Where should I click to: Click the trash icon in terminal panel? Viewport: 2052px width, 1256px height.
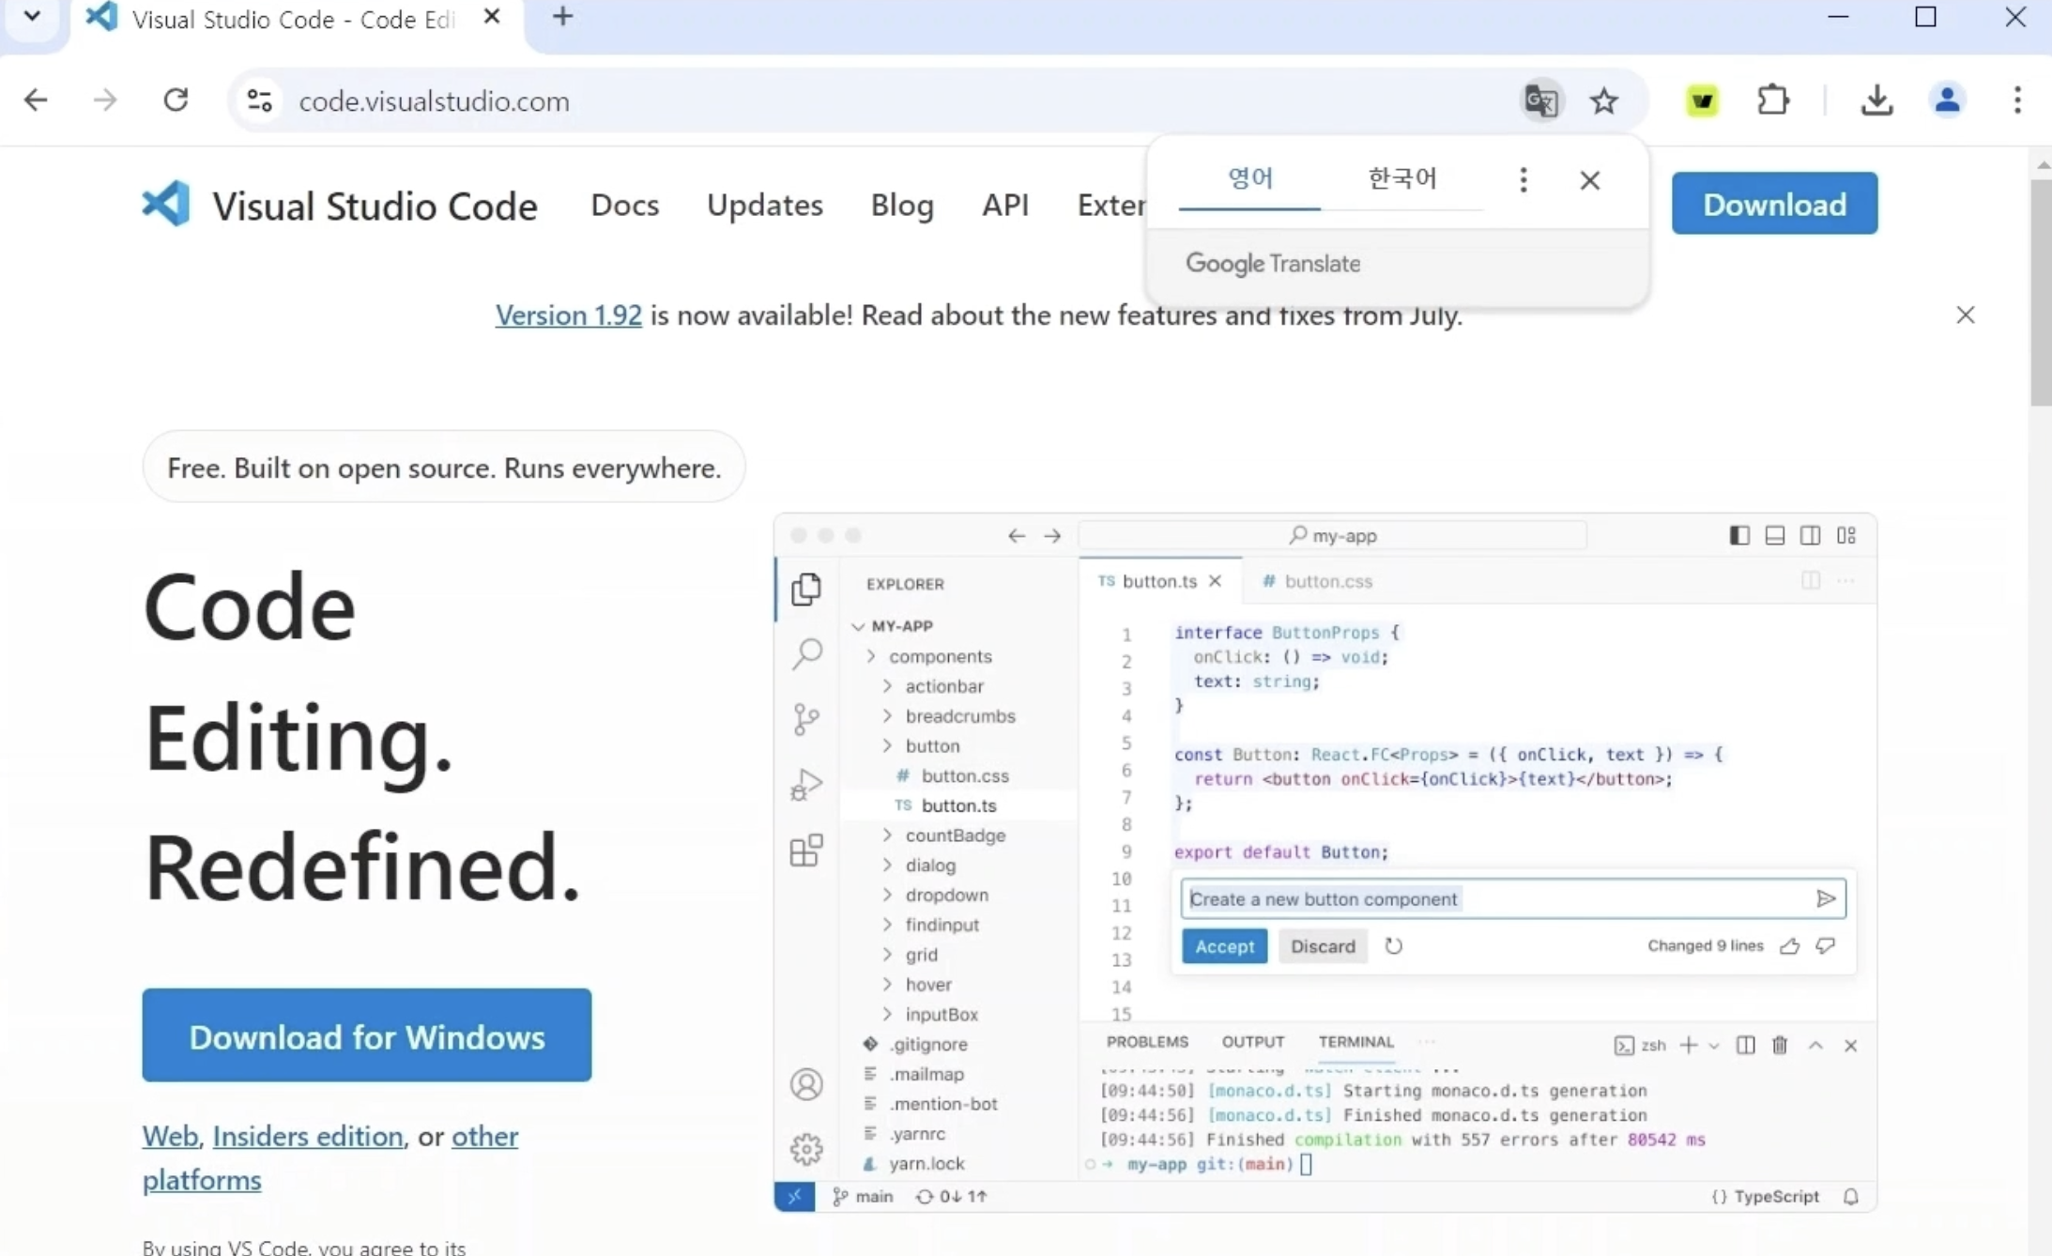click(x=1780, y=1045)
